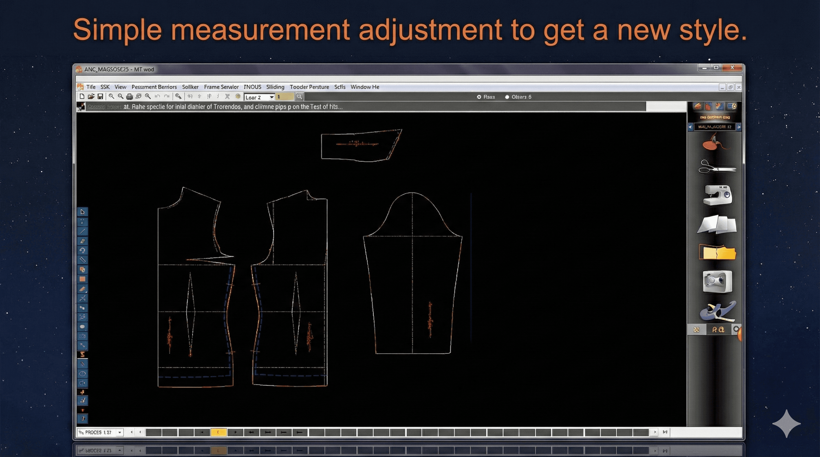Screen dimensions: 820x457
Task: Click the measuring tape icon in sidebar
Action: pyautogui.click(x=717, y=311)
